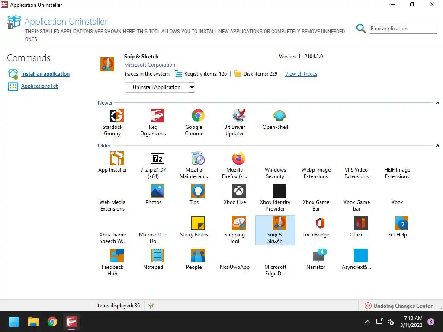This screenshot has height=332, width=443.
Task: Click the Reg Organizer taskbar icon
Action: click(71, 322)
